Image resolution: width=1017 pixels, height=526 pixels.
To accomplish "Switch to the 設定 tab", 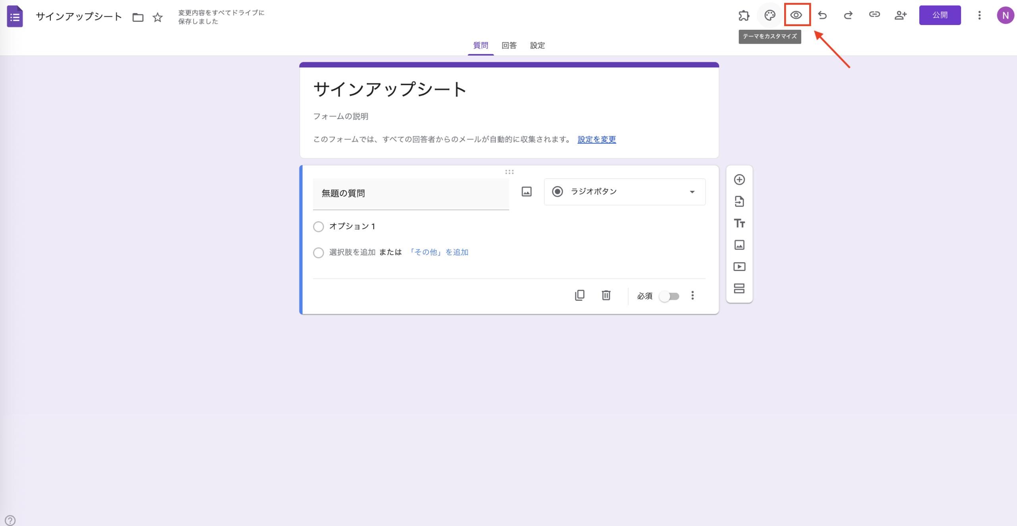I will coord(537,45).
